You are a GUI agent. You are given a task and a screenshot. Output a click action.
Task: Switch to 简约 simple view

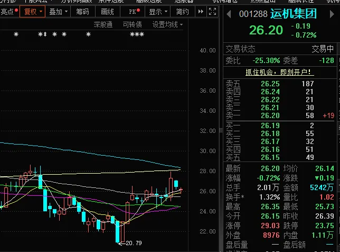click(x=182, y=12)
